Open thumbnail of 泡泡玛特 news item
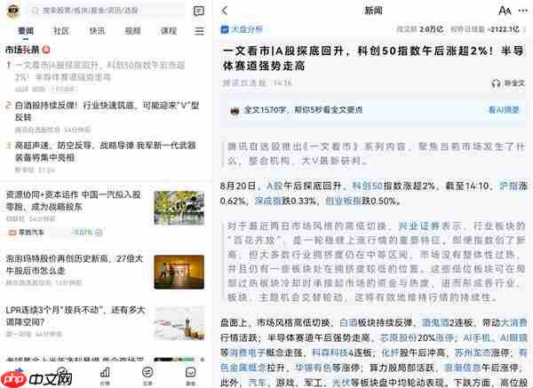Viewport: 533px width, 388px height. (x=179, y=272)
